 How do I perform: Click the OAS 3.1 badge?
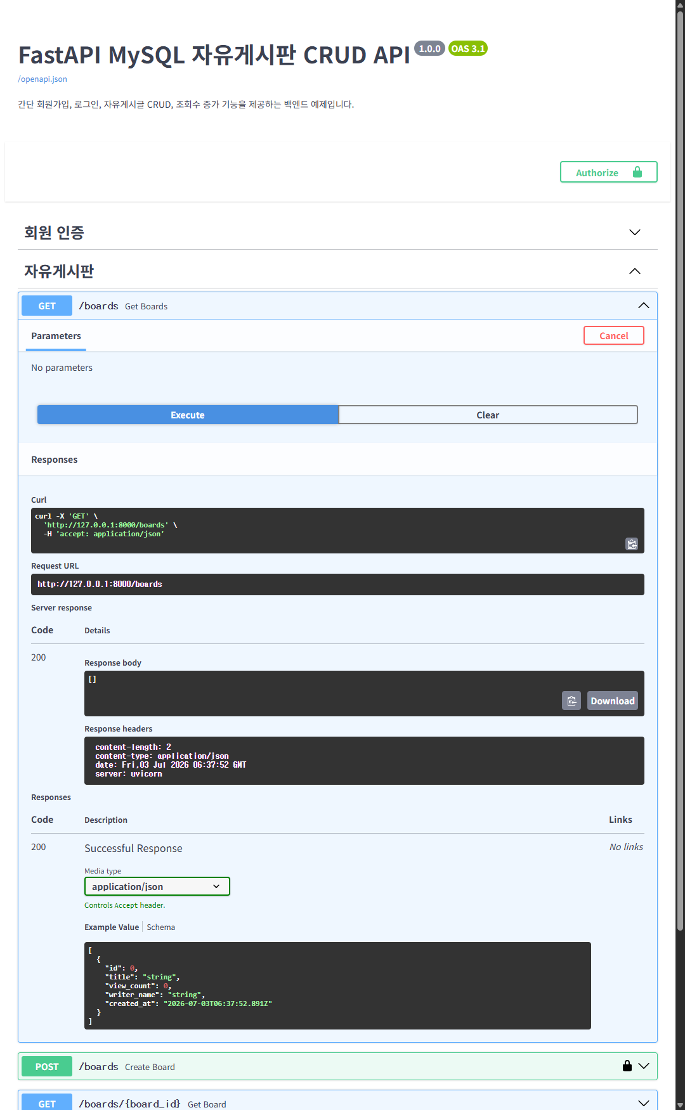[x=468, y=48]
